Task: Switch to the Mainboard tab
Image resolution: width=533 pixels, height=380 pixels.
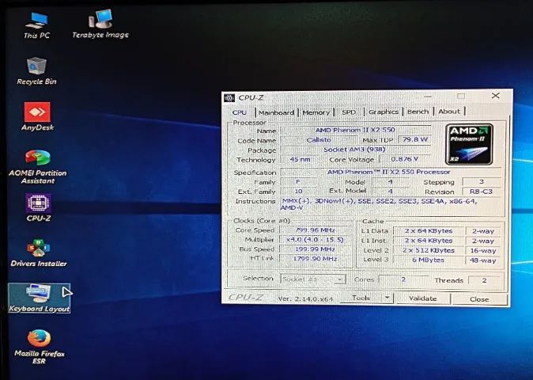Action: click(276, 112)
